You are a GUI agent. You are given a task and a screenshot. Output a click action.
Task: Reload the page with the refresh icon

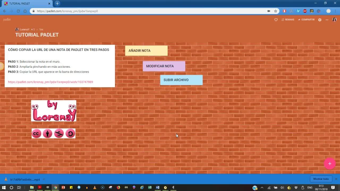pos(18,11)
